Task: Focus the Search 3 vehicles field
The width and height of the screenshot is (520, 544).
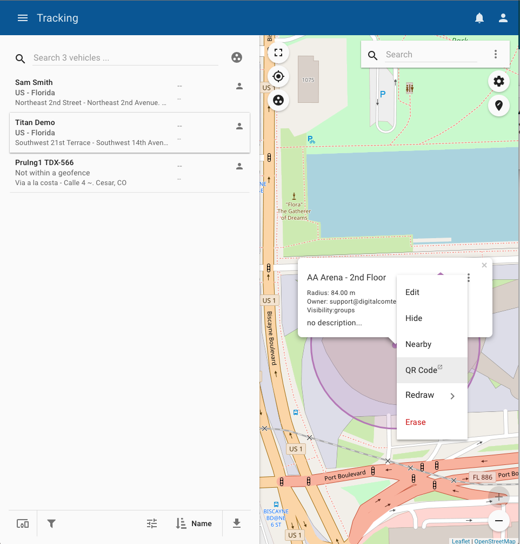Action: tap(125, 58)
